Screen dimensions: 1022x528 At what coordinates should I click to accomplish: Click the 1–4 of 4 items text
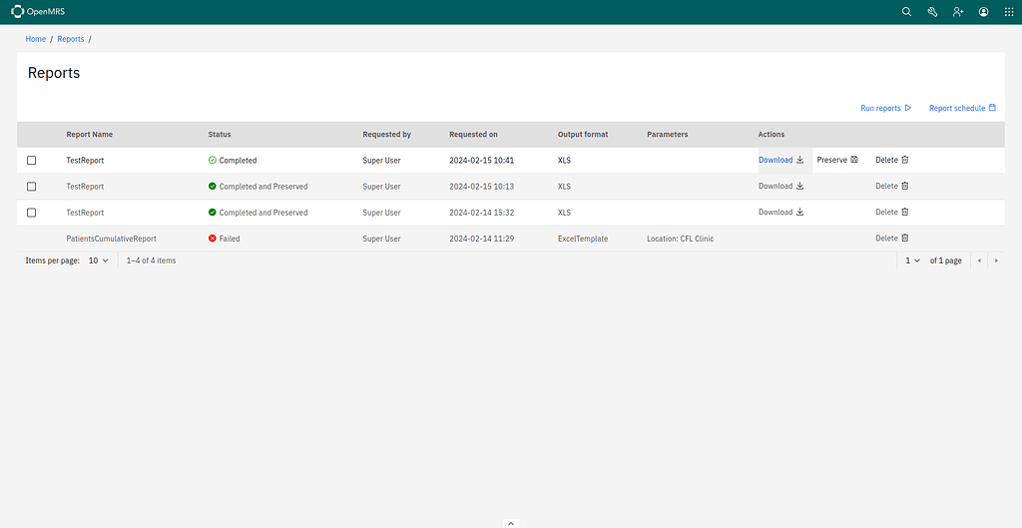tap(152, 261)
